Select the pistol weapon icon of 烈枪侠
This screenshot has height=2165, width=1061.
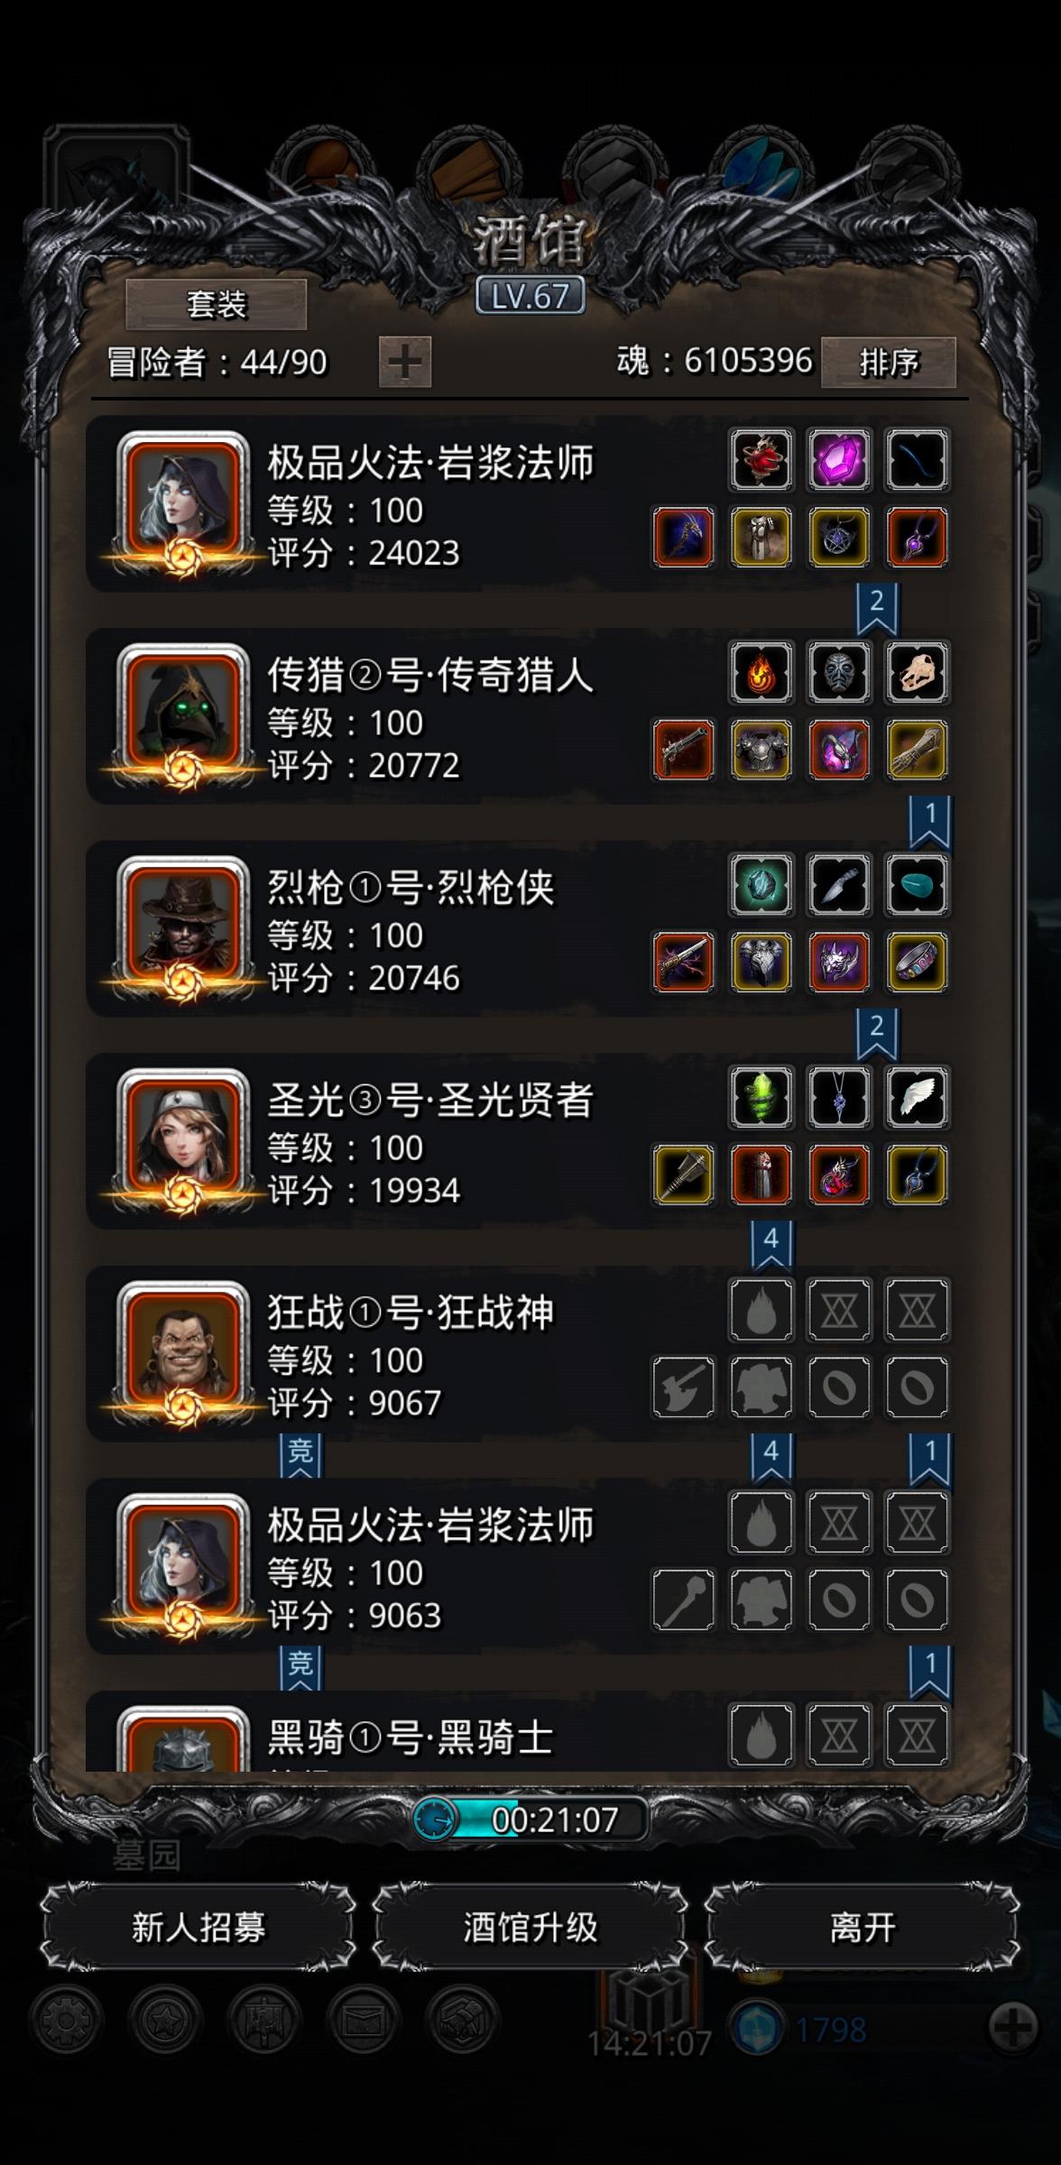click(x=683, y=962)
